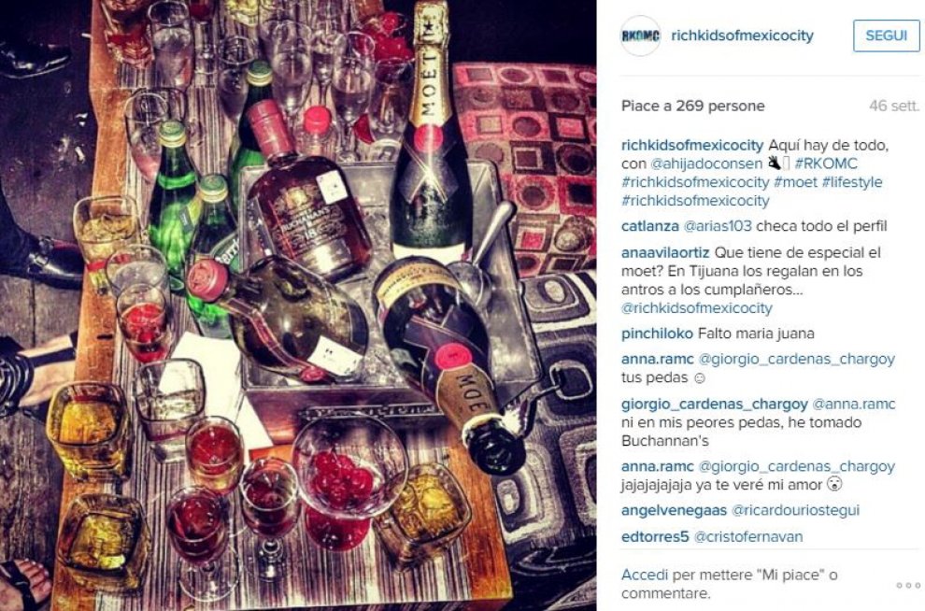Image resolution: width=925 pixels, height=611 pixels.
Task: Click the Accedi login link
Action: click(x=645, y=575)
